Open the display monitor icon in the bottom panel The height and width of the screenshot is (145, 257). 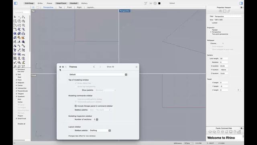pos(231,132)
